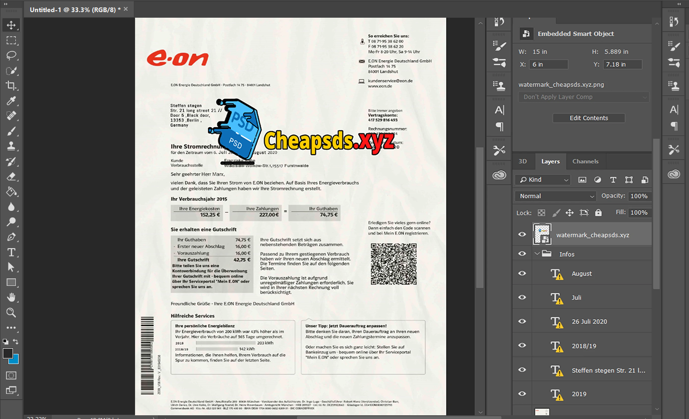Viewport: 689px width, 419px height.
Task: Select the Eraser tool
Action: pos(11,177)
